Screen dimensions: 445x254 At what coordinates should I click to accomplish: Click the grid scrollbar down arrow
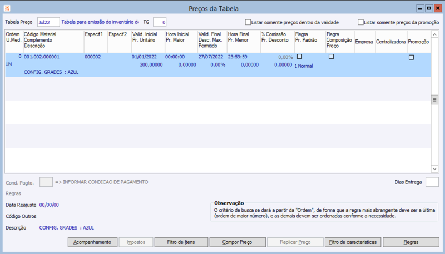tap(434, 168)
